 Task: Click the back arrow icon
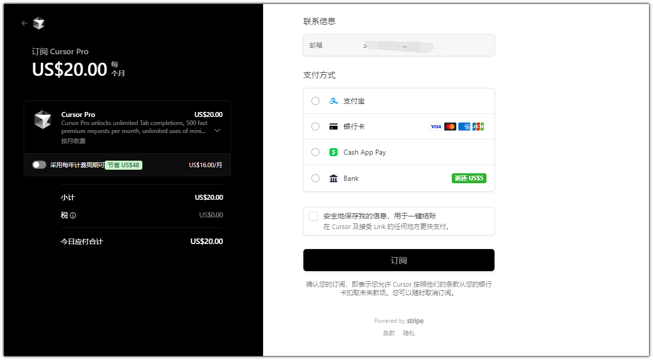pyautogui.click(x=24, y=23)
